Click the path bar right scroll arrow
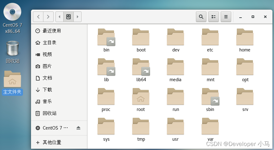Viewport: 274px width, 150px height. (77, 17)
